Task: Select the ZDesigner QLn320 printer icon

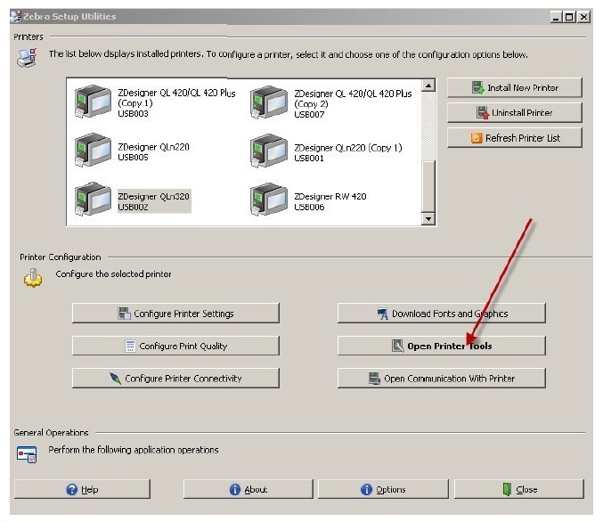Action: [93, 200]
